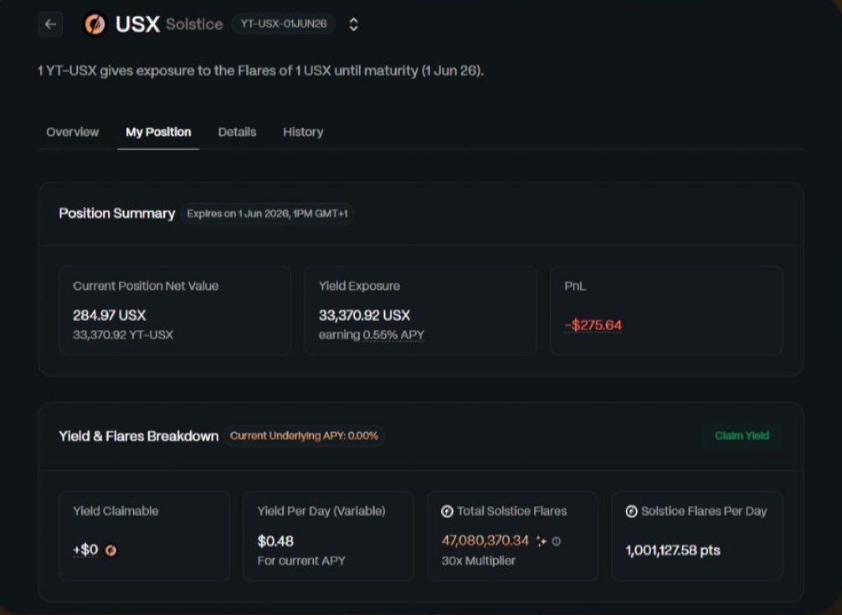The height and width of the screenshot is (615, 842).
Task: Click the Position Summary heading
Action: coord(117,214)
